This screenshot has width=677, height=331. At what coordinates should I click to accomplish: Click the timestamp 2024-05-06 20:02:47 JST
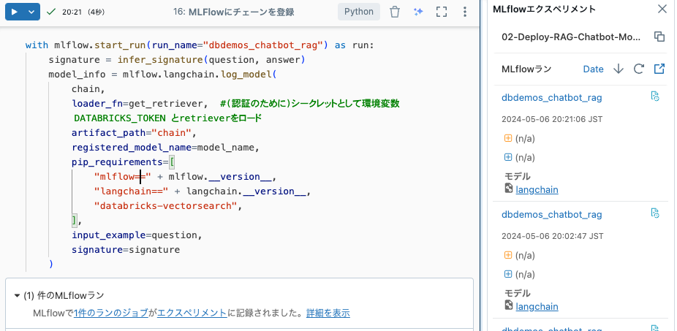(x=552, y=236)
